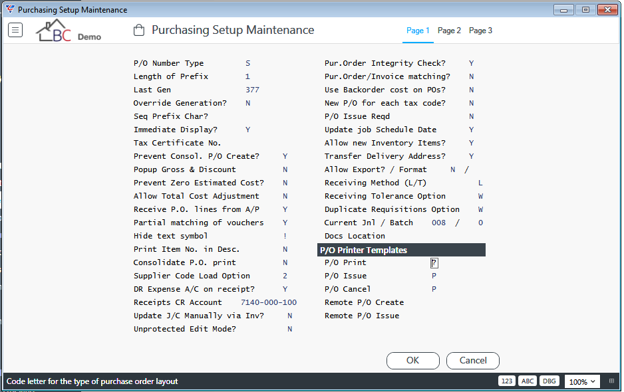Select the Override Generation N value

click(x=248, y=103)
